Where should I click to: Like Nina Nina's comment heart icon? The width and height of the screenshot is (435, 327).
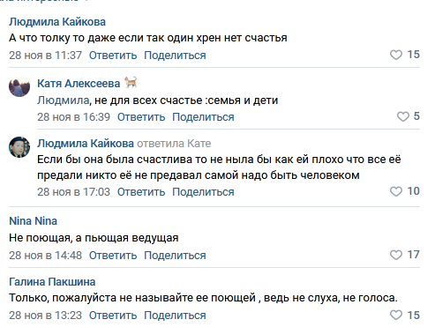[395, 255]
